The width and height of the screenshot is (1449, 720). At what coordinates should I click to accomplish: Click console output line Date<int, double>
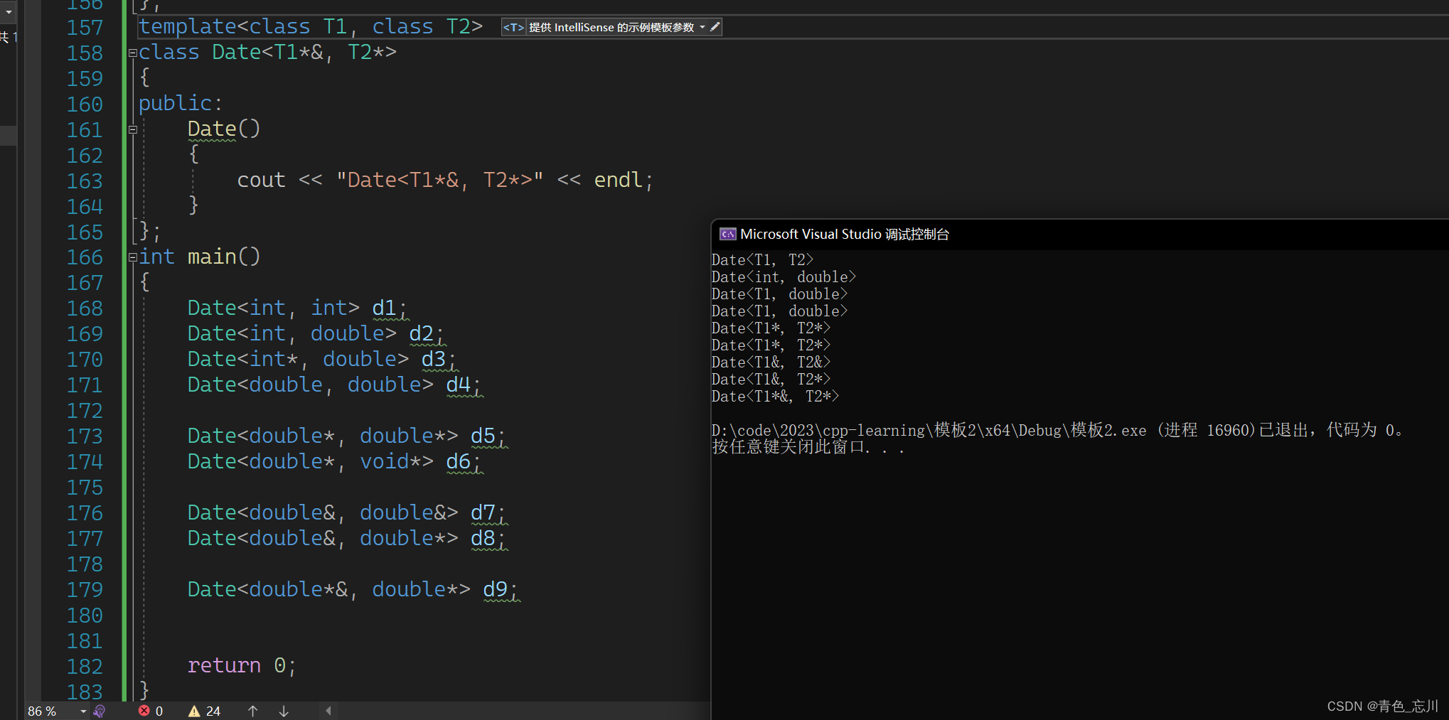784,277
